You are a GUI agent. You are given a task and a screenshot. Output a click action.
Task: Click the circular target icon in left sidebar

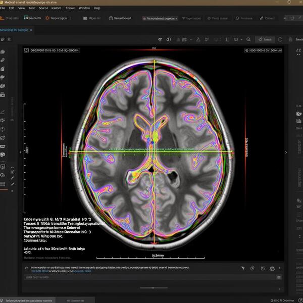click(x=3, y=138)
